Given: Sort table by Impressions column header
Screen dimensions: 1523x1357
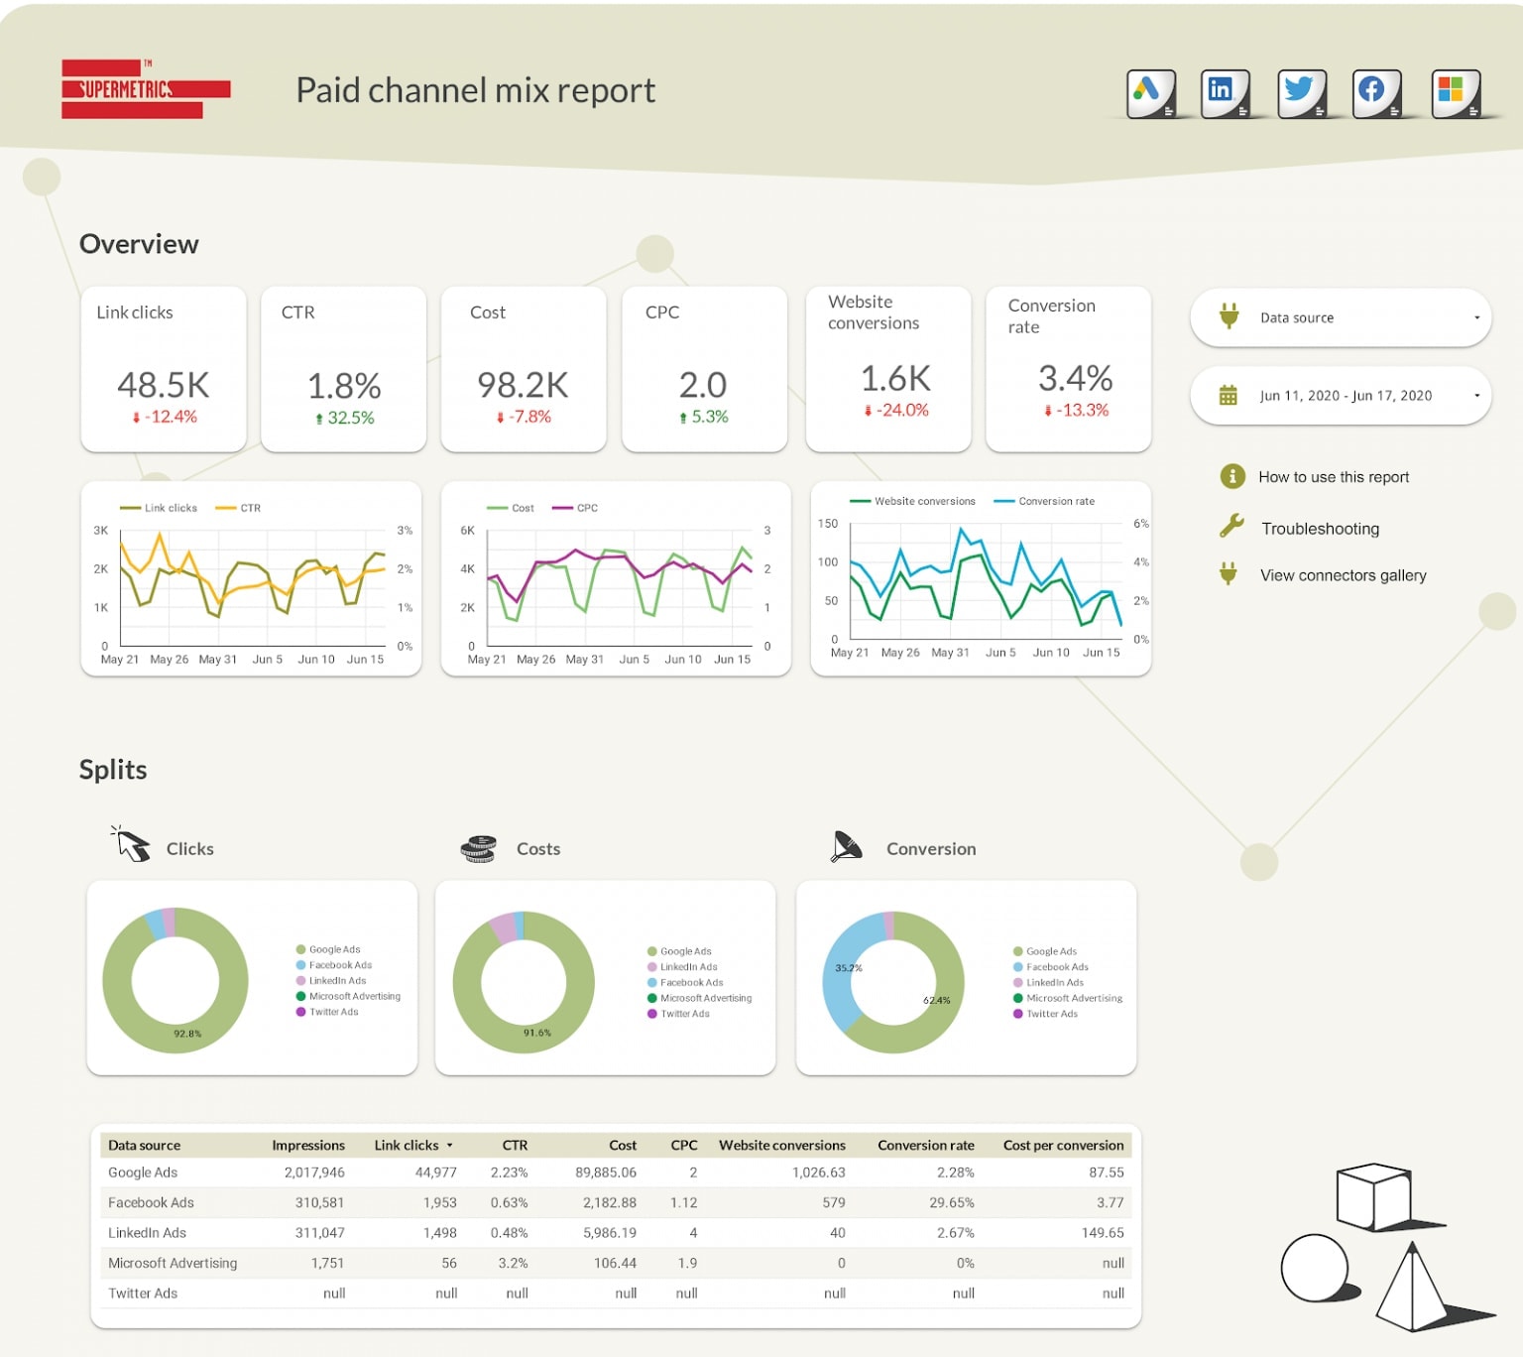Looking at the screenshot, I should pyautogui.click(x=308, y=1146).
